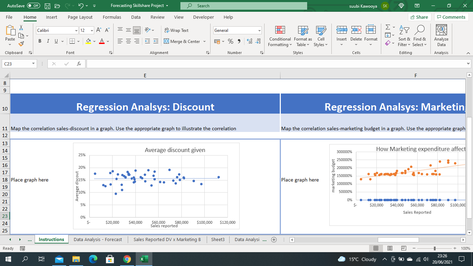Open the Fill Color yellow swatch
The height and width of the screenshot is (266, 473).
pyautogui.click(x=88, y=41)
